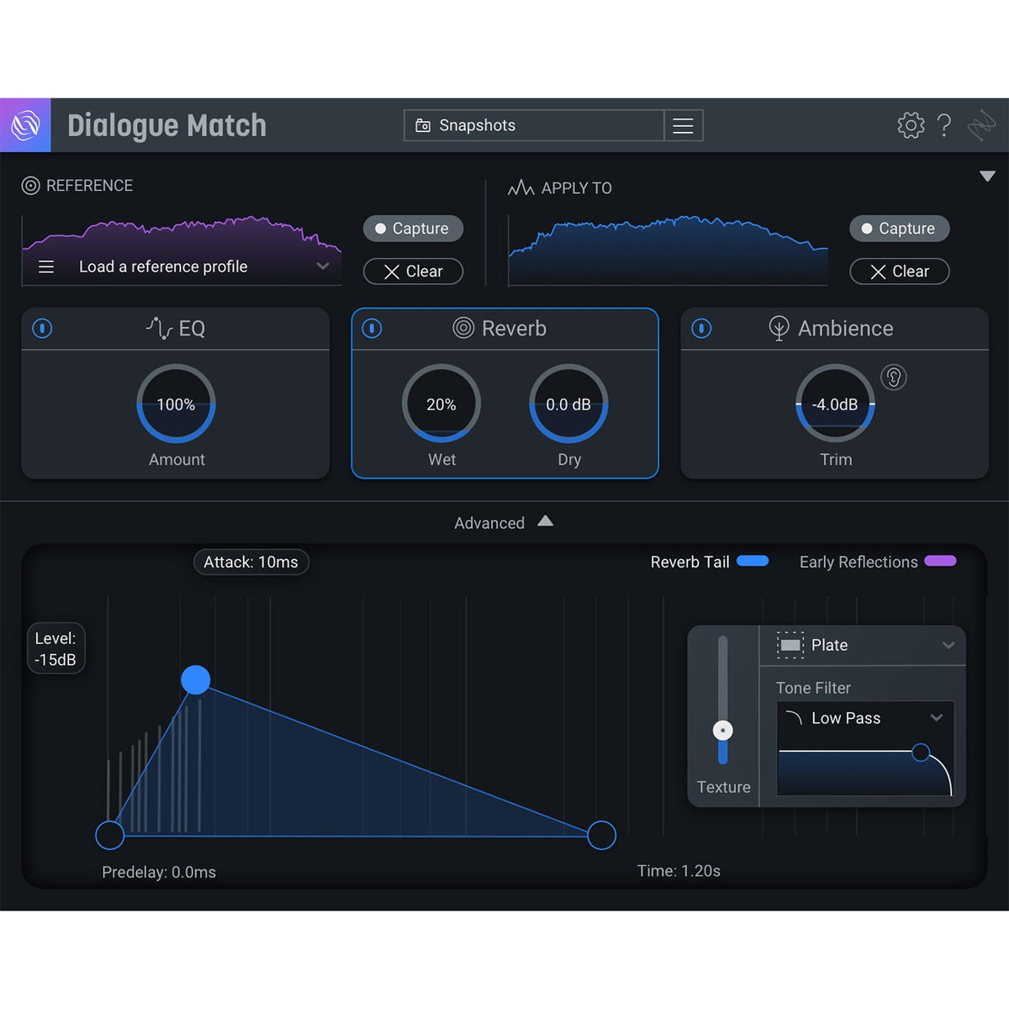This screenshot has width=1009, height=1009.
Task: Click the EQ curve icon
Action: point(159,328)
